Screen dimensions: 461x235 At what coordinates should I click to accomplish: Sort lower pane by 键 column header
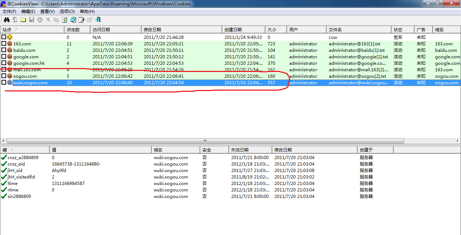click(x=25, y=150)
